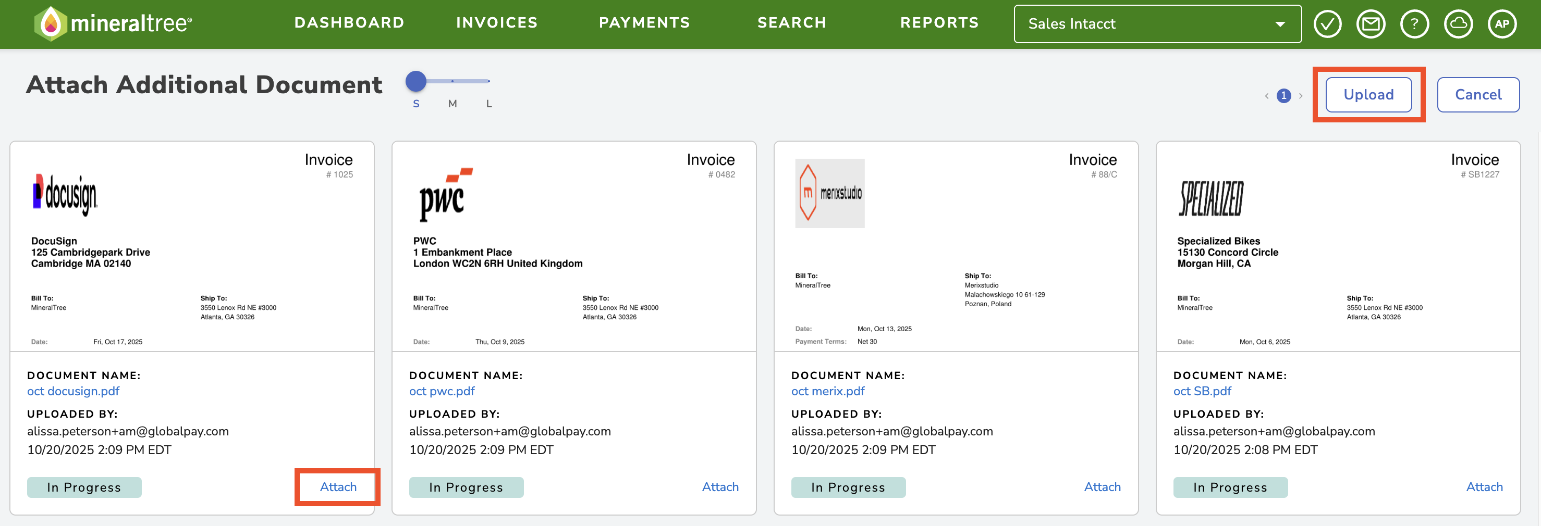The width and height of the screenshot is (1541, 526).
Task: Attach the oct docusign.pdf document
Action: click(338, 486)
